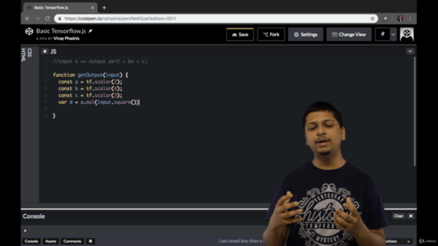Viewport: 438px width, 246px height.
Task: Click the address bar URL
Action: point(120,18)
